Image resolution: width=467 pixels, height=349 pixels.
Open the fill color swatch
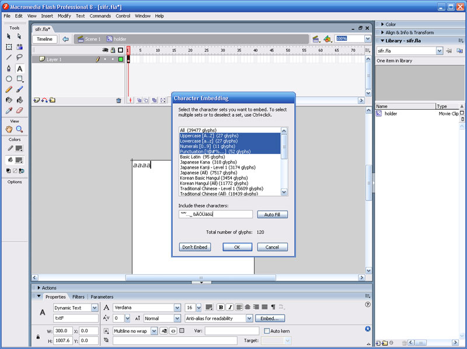click(19, 160)
